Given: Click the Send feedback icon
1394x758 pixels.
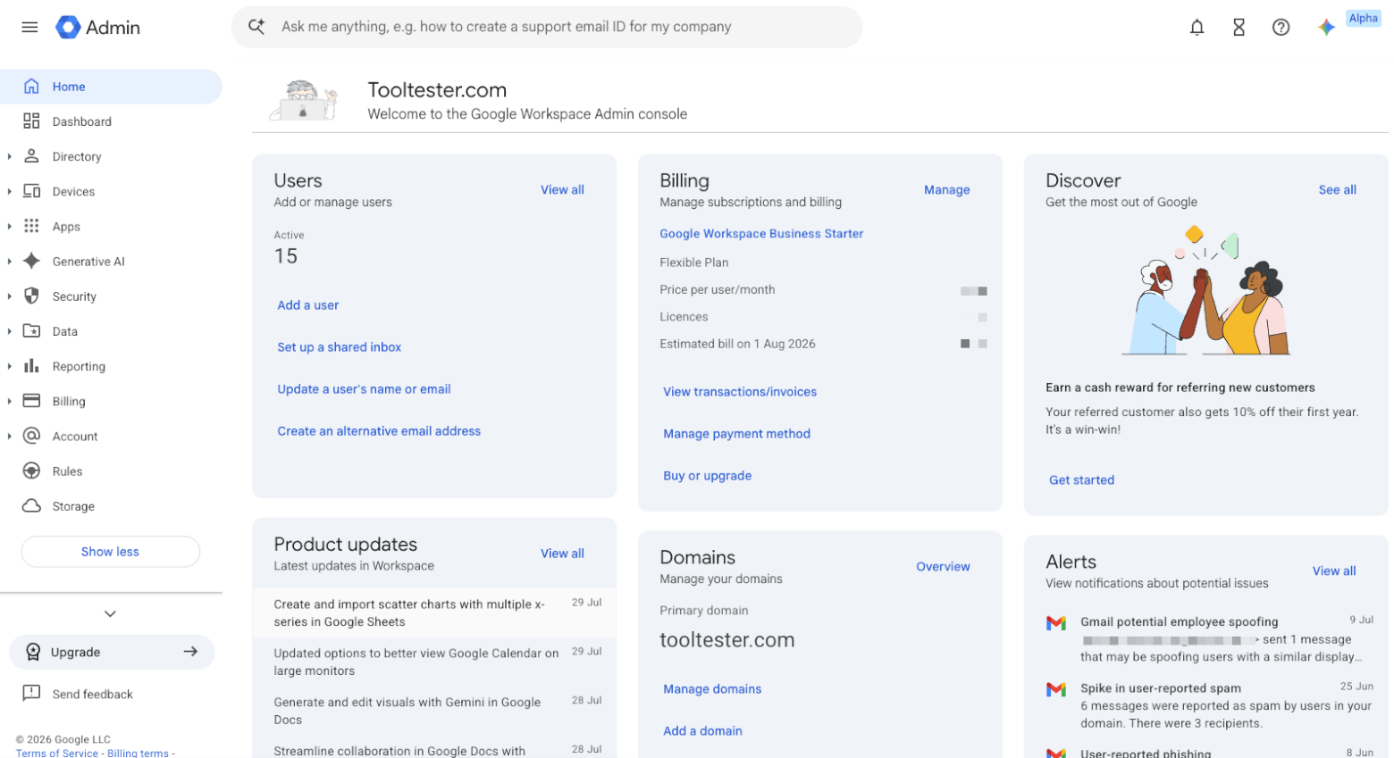Looking at the screenshot, I should [x=31, y=693].
